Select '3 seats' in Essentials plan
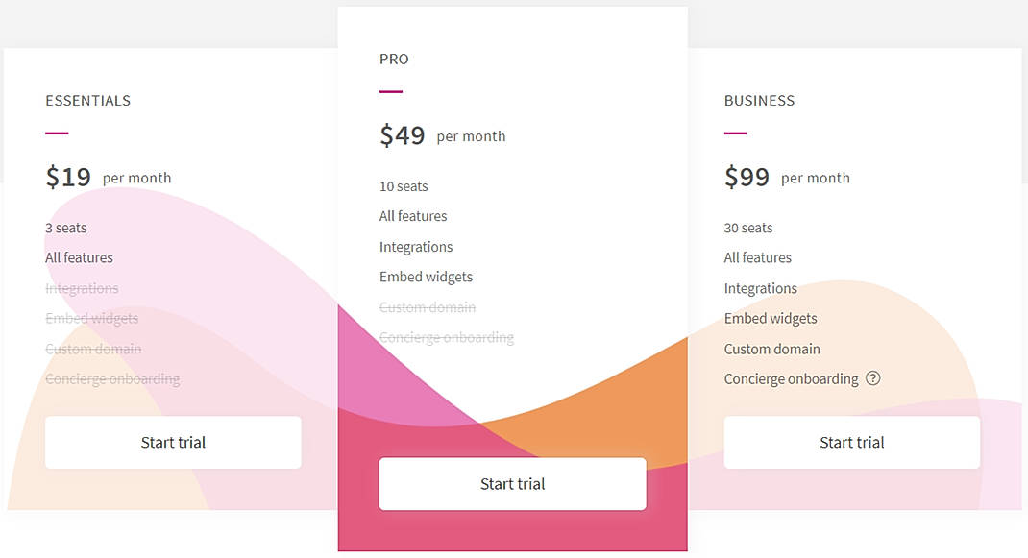Screen dimensions: 1028x558 (65, 228)
